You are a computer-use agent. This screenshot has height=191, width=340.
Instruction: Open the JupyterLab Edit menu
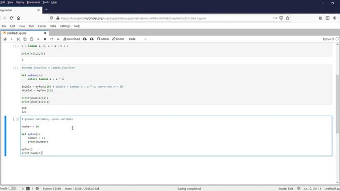point(13,26)
